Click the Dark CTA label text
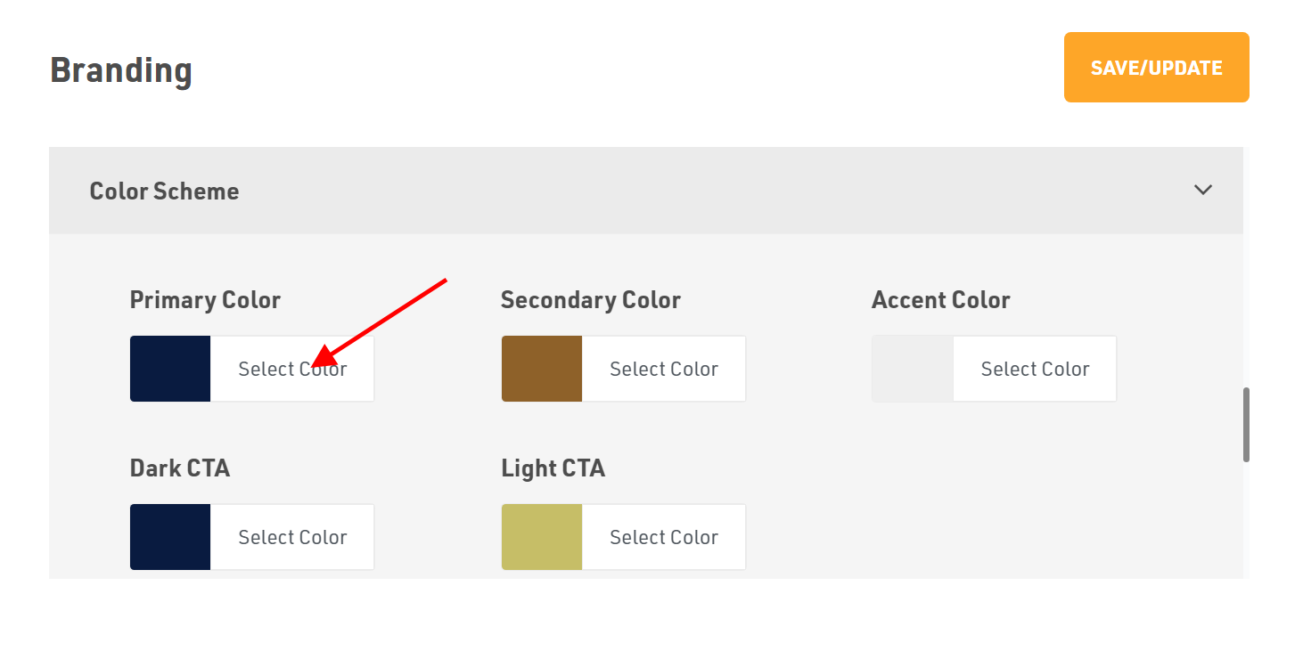The image size is (1303, 651). 180,468
